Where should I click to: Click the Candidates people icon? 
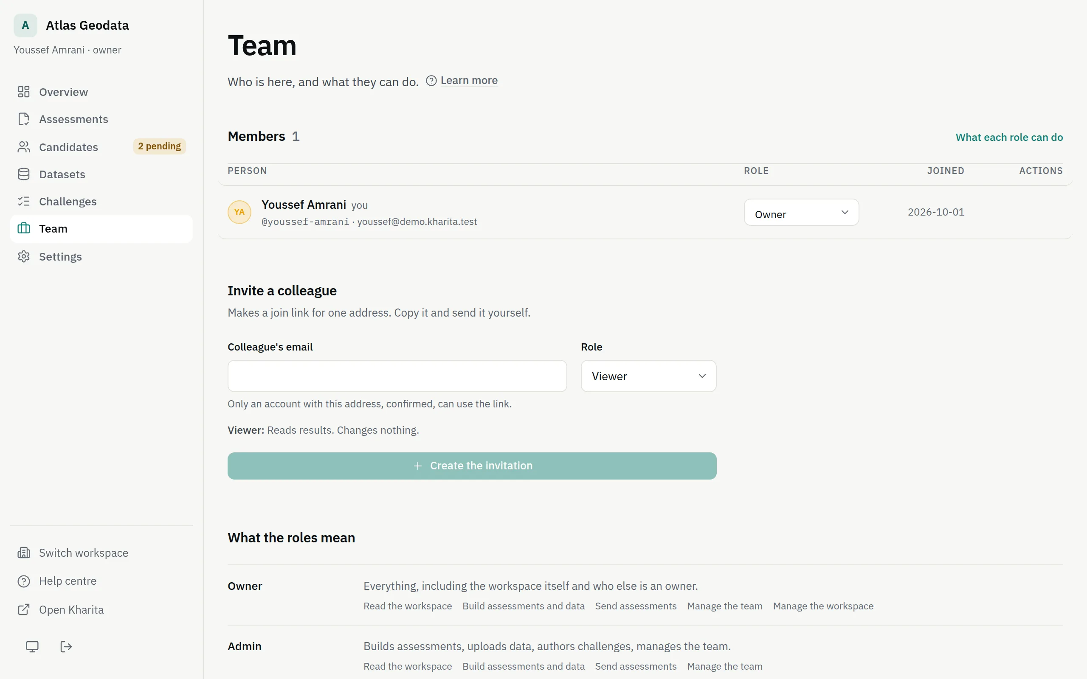[24, 147]
